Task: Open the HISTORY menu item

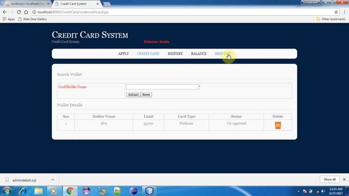Action: 175,54
